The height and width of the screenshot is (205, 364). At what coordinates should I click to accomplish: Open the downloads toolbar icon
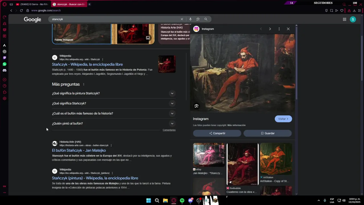point(354,11)
